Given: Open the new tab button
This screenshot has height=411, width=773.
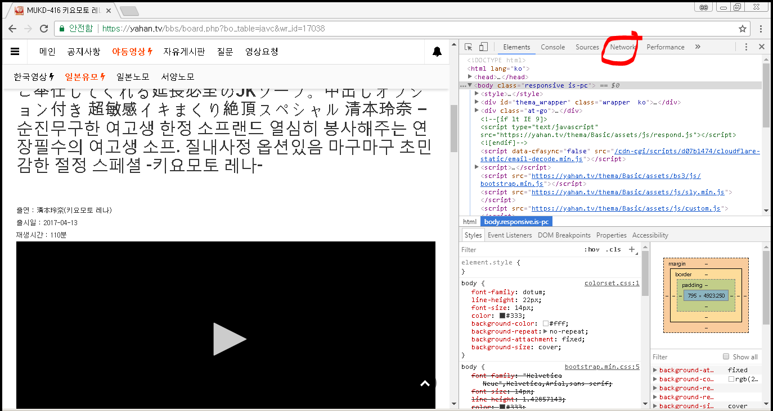Looking at the screenshot, I should coord(129,11).
